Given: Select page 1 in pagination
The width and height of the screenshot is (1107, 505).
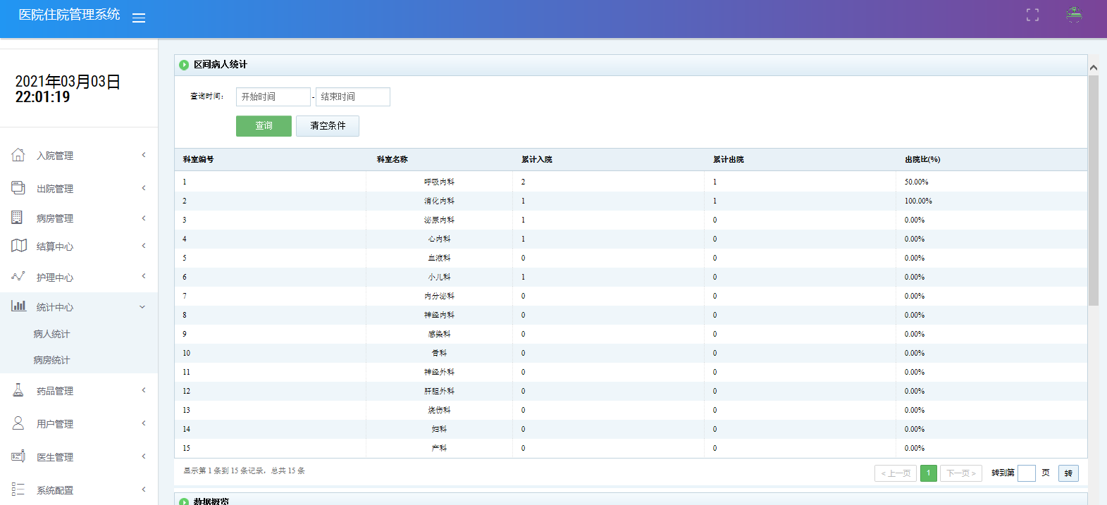Looking at the screenshot, I should click(x=929, y=473).
